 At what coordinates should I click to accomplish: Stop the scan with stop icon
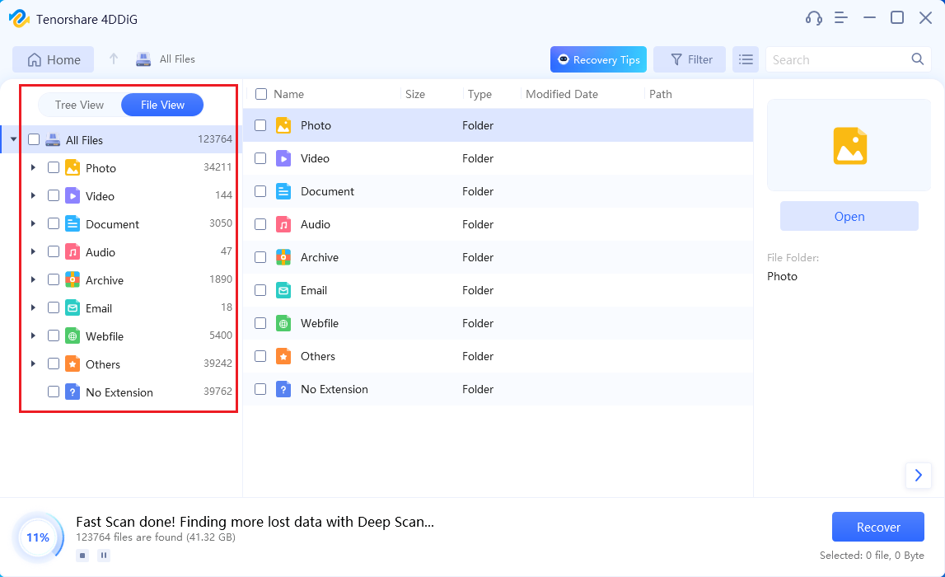pyautogui.click(x=82, y=556)
